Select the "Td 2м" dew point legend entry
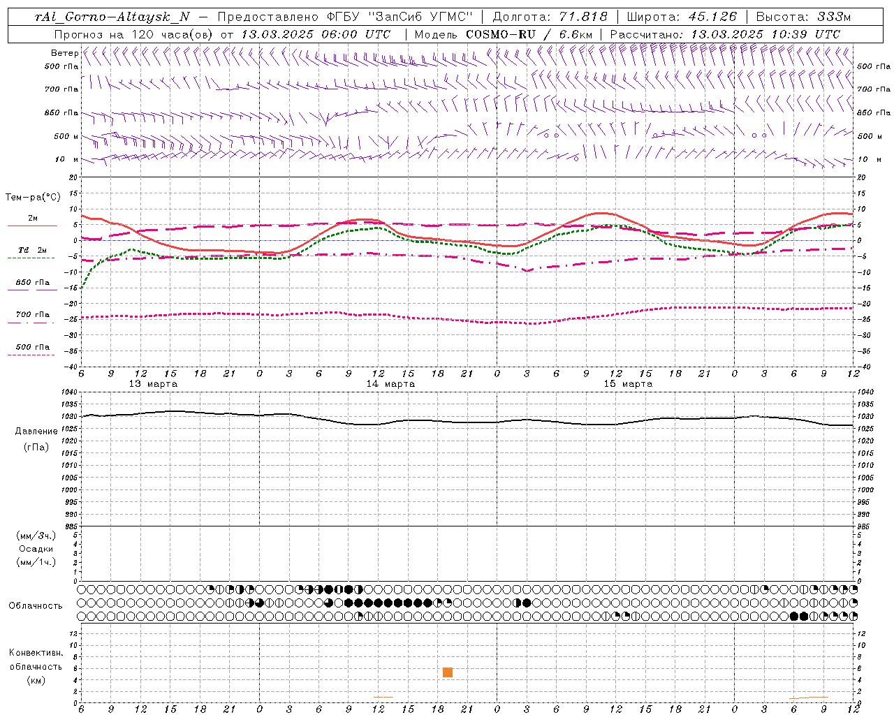894x715 pixels. (x=33, y=250)
